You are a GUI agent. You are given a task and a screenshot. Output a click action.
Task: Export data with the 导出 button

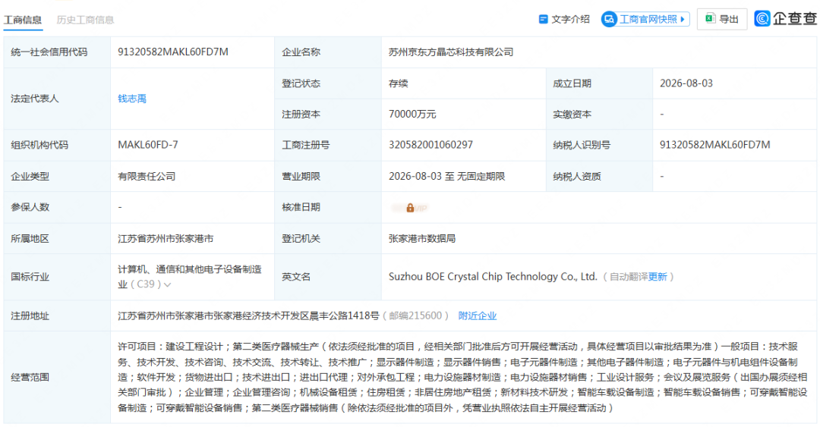tap(722, 19)
